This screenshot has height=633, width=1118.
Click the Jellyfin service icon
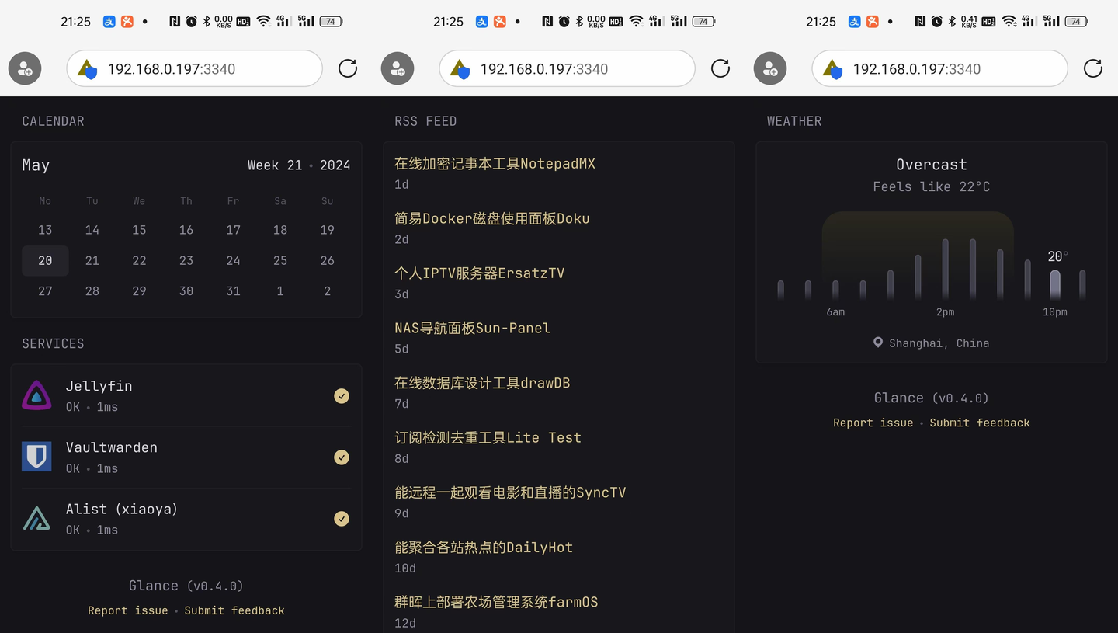[36, 395]
